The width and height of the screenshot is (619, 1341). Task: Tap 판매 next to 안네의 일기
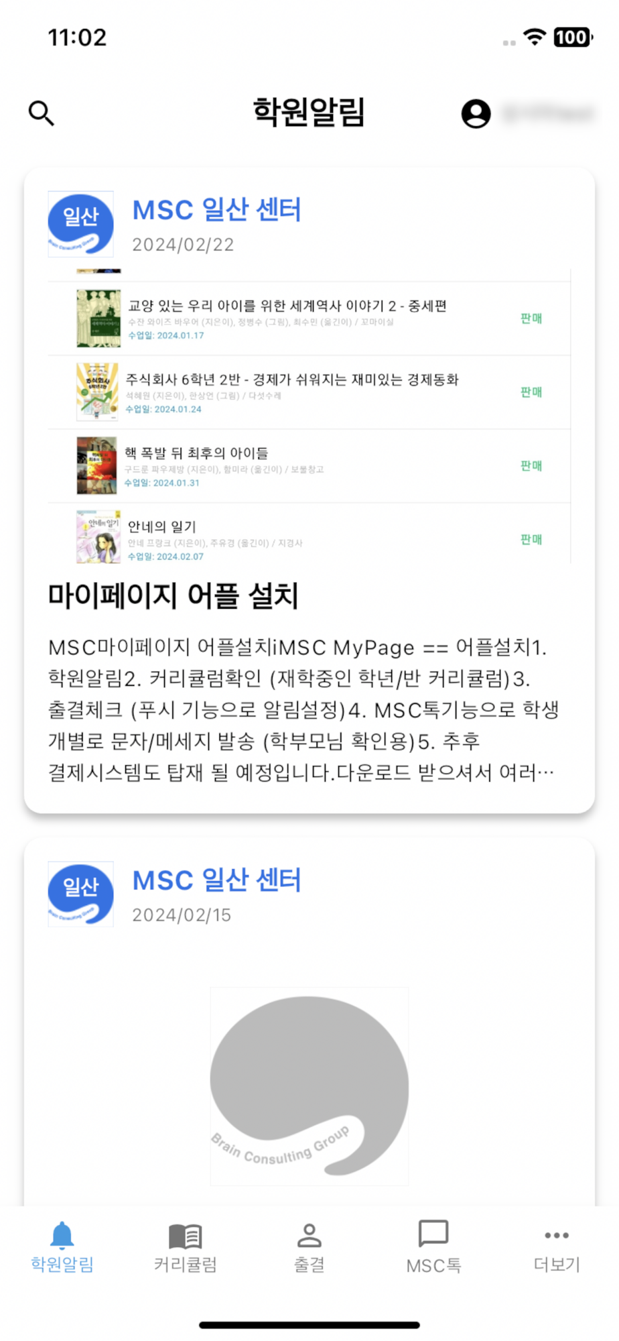531,539
